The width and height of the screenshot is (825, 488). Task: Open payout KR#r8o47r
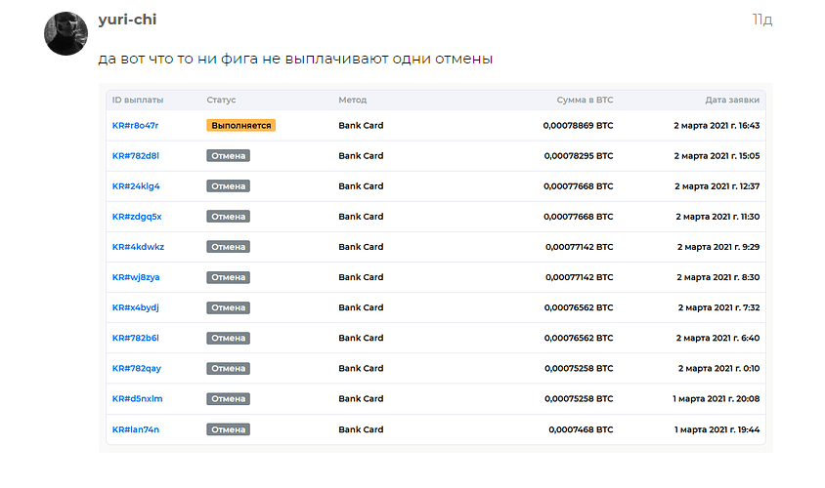[135, 126]
